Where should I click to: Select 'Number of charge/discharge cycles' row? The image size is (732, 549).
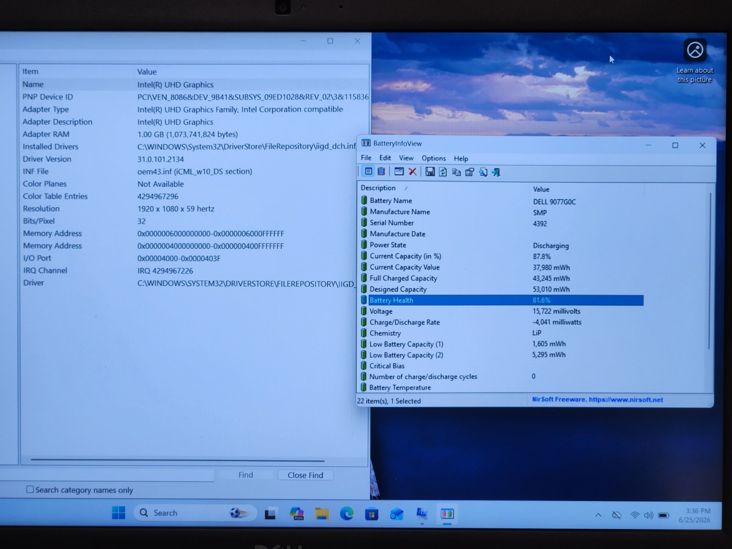tap(501, 377)
